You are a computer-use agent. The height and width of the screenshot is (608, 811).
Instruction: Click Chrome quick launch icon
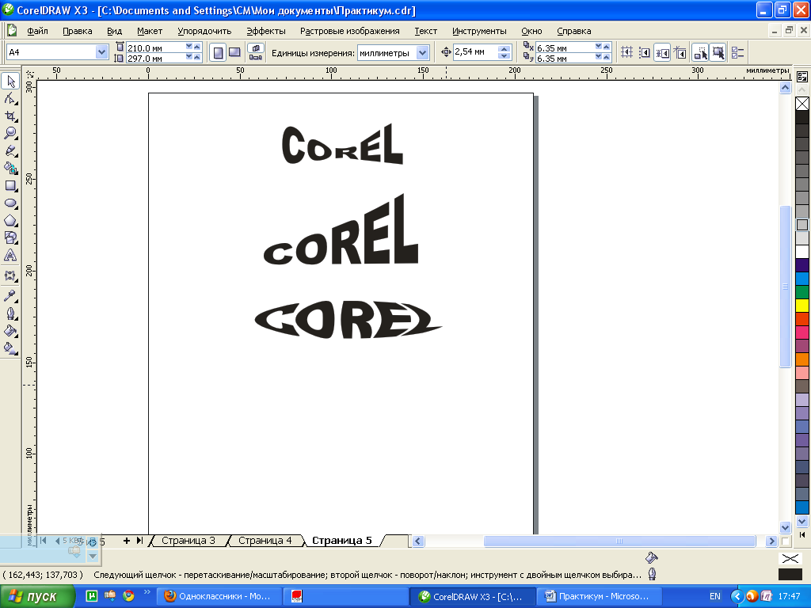click(128, 596)
